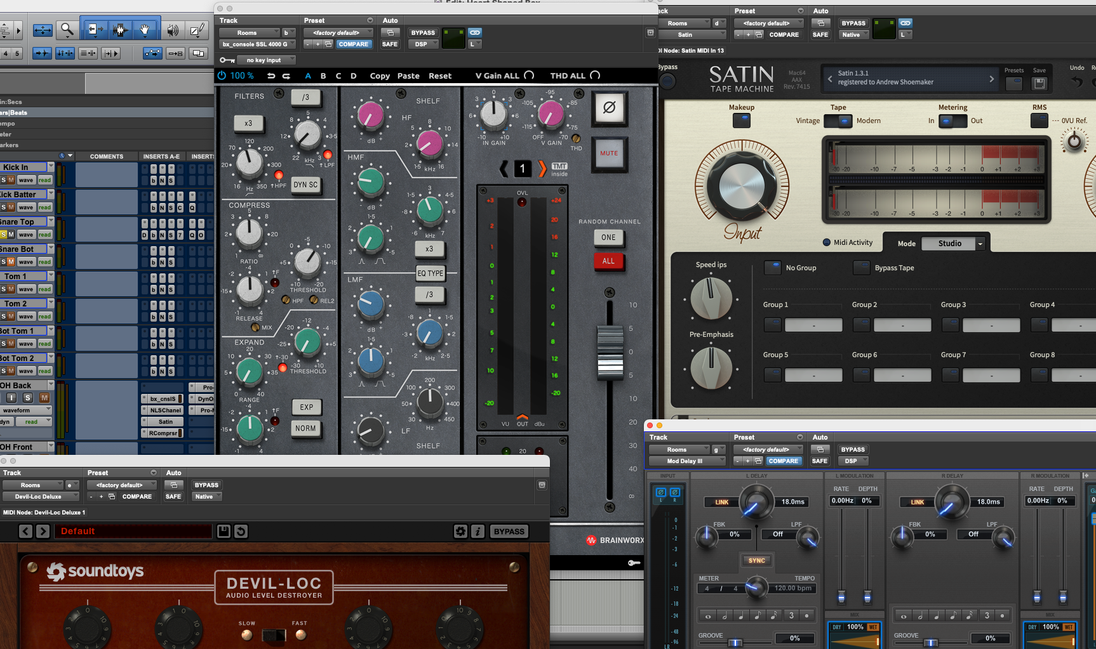Screen dimensions: 1096x649
Task: Click Satin next preset chevron
Action: coord(991,79)
